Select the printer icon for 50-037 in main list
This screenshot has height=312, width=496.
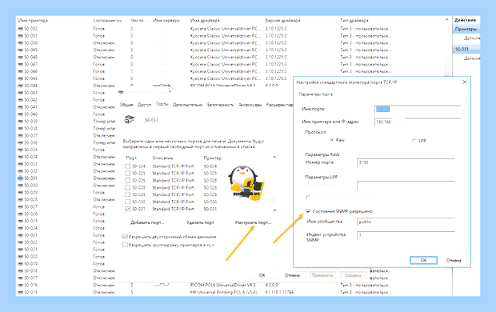click(x=21, y=135)
